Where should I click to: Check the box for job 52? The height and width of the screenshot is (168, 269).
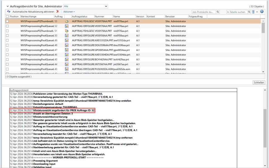click(7, 26)
